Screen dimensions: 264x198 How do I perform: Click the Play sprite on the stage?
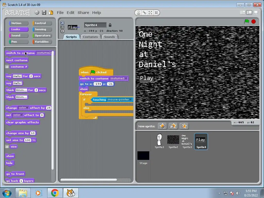click(147, 78)
